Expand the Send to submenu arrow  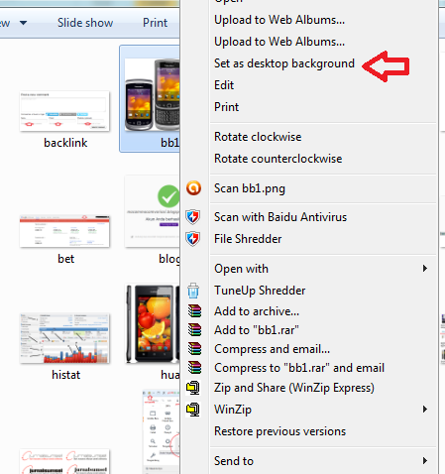point(425,460)
